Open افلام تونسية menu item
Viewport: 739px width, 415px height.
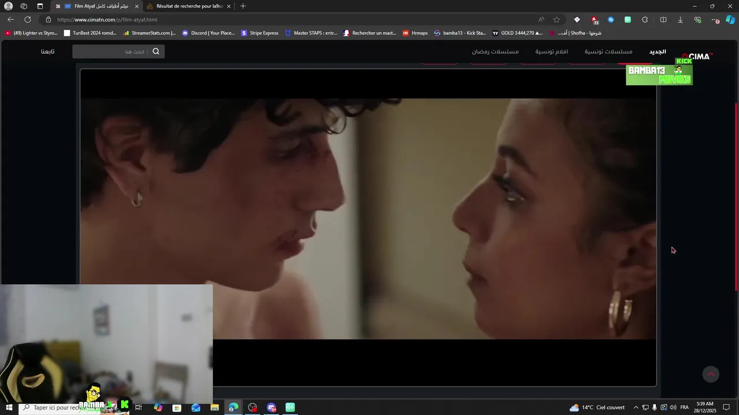[x=551, y=52]
